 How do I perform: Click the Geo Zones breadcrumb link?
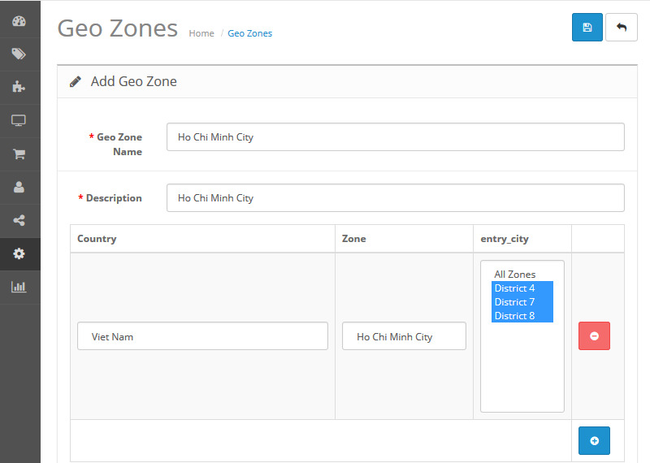pyautogui.click(x=249, y=33)
